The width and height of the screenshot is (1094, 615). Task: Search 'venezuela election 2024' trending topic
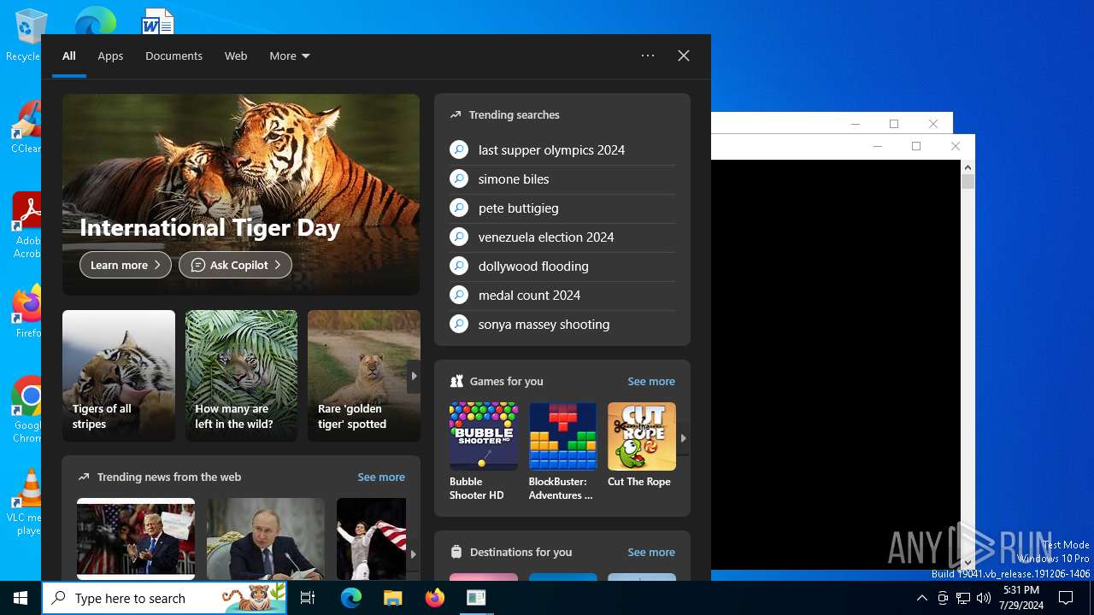tap(562, 237)
